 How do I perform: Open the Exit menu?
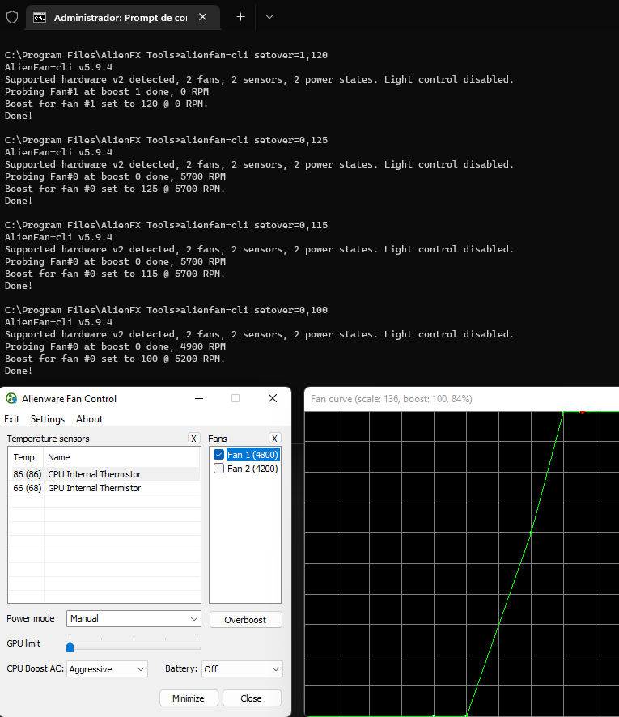coord(11,419)
